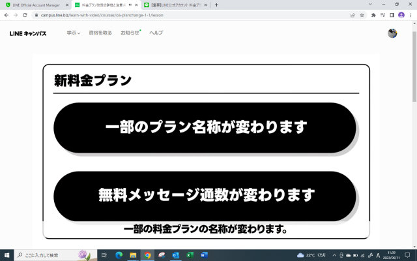Open the Windows notification center
This screenshot has width=417, height=261.
[x=407, y=255]
